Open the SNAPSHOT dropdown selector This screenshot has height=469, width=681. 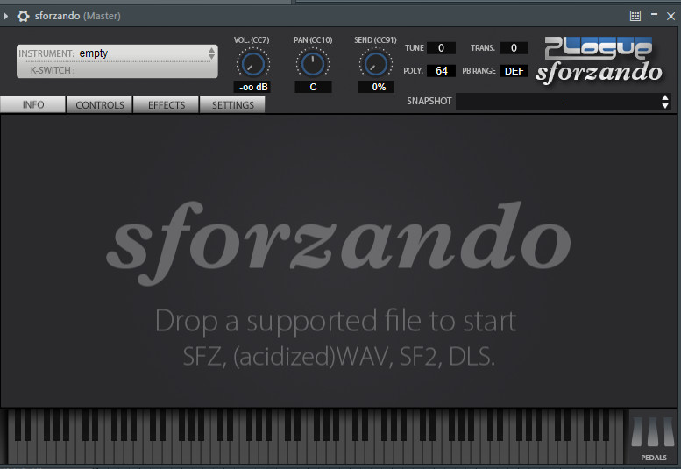pyautogui.click(x=564, y=102)
